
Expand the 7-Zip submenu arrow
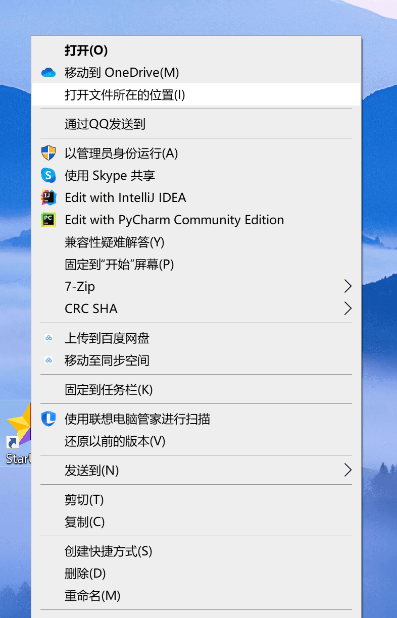348,286
